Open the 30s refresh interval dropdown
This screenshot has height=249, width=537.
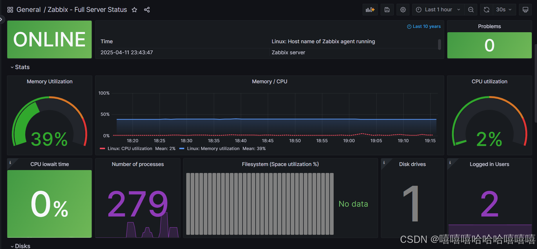[504, 10]
